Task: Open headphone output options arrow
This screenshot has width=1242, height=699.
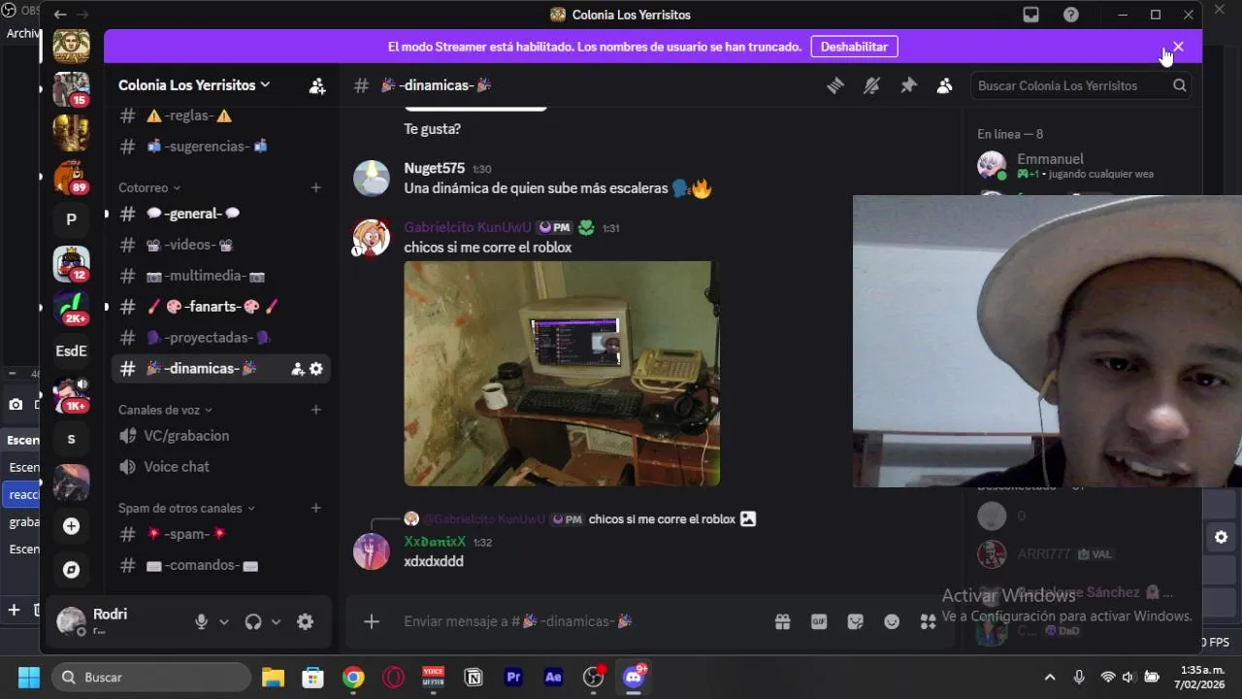Action: 276,622
